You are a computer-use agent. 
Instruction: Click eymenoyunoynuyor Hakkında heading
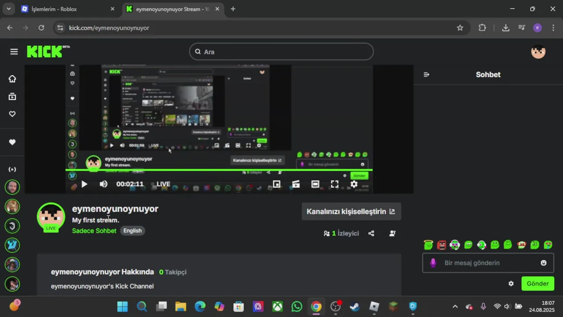(102, 272)
